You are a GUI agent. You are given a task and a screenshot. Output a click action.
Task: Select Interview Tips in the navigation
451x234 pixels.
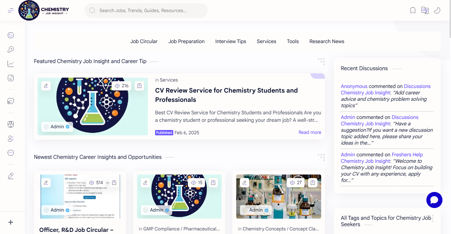coord(231,41)
